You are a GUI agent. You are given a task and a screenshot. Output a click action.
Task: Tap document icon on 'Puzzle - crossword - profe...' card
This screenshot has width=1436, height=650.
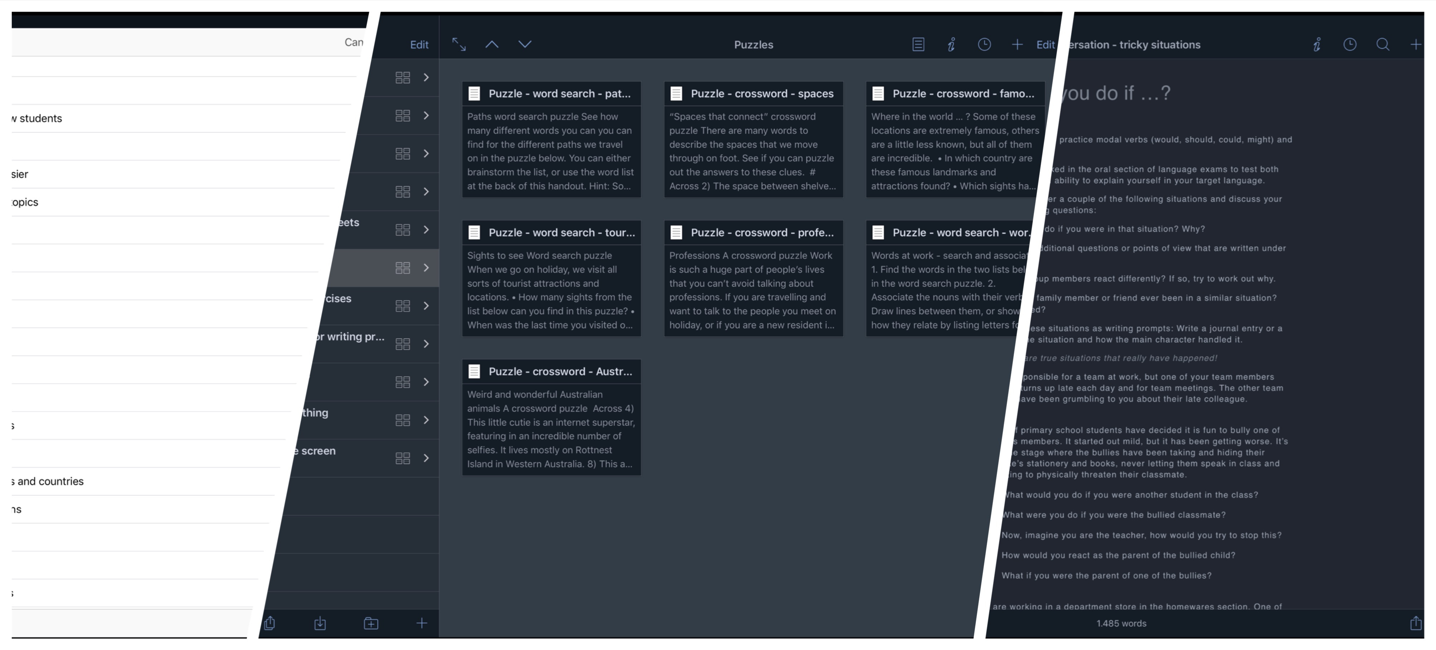click(x=676, y=232)
